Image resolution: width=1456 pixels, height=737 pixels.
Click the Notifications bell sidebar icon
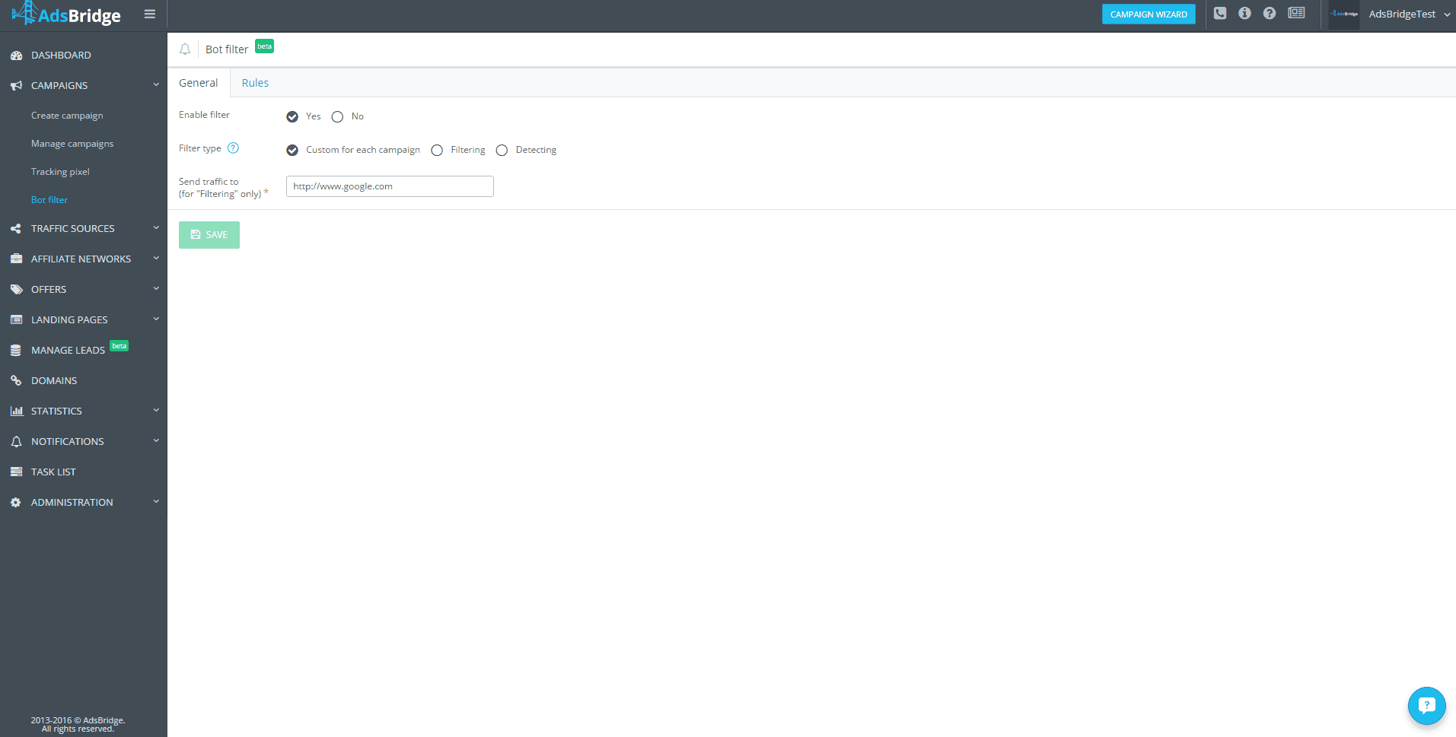(x=16, y=442)
